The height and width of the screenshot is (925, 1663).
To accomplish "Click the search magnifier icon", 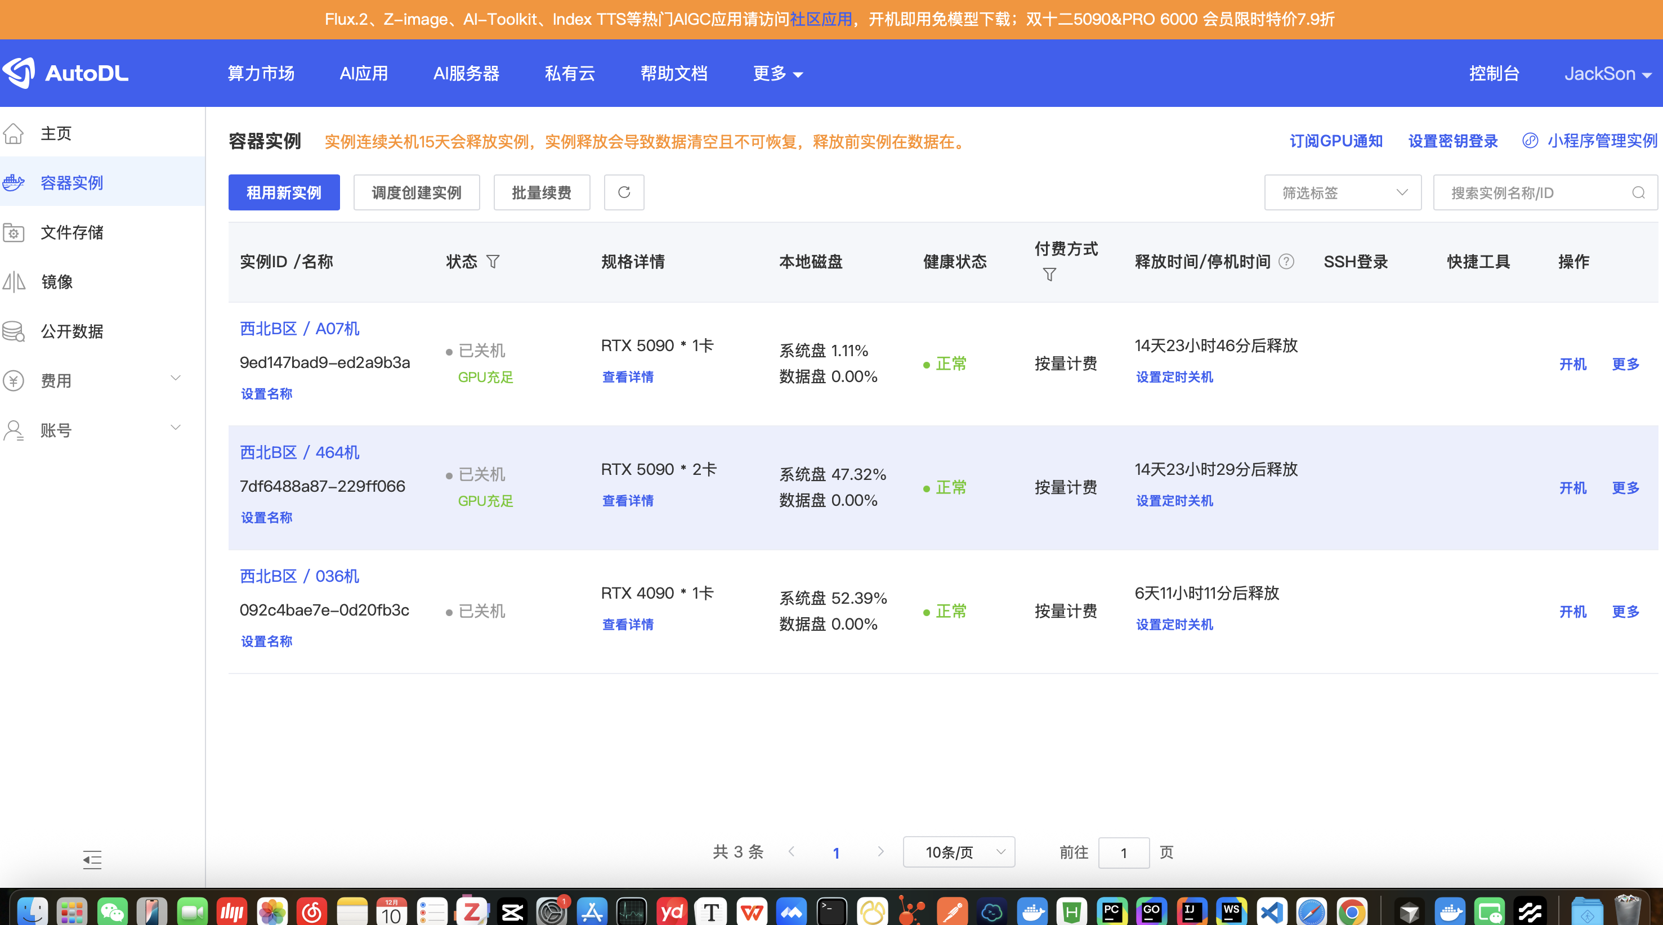I will (x=1638, y=193).
